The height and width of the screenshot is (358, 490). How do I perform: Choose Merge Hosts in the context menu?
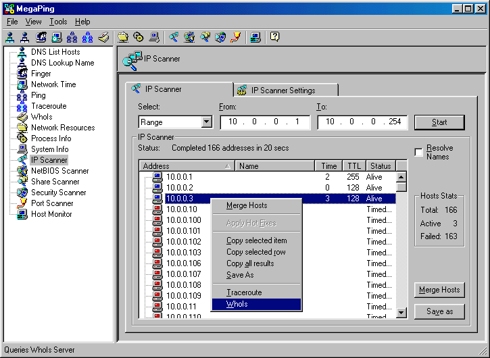(x=256, y=205)
